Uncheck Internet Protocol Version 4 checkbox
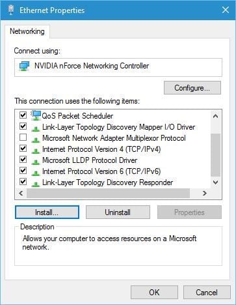The width and height of the screenshot is (236, 305). 23,149
